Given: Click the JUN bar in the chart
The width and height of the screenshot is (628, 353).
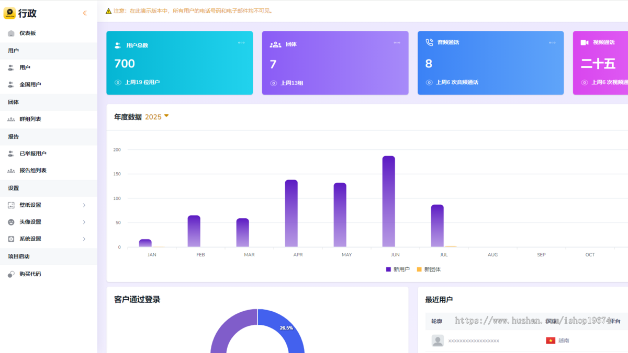Looking at the screenshot, I should point(388,202).
